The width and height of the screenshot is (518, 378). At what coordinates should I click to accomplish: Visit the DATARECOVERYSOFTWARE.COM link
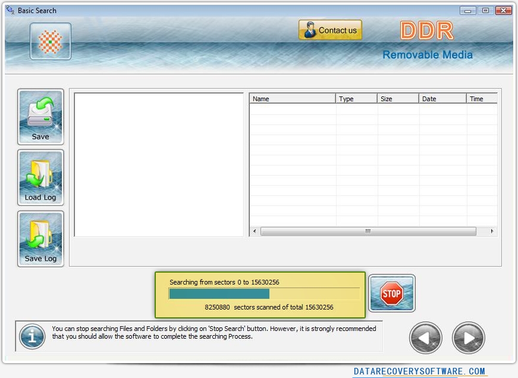point(419,371)
